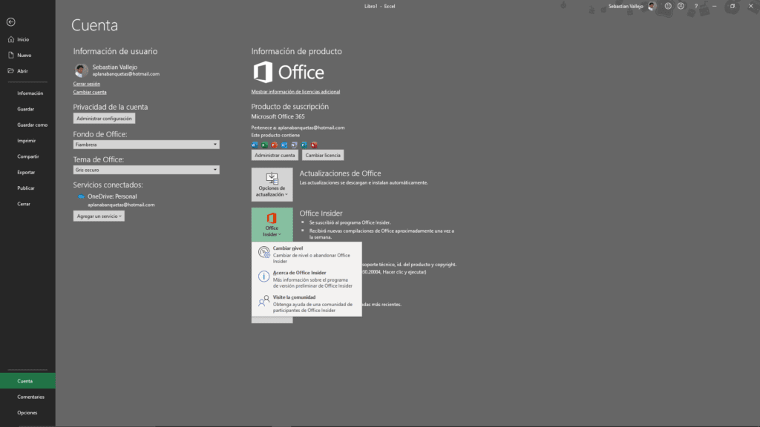Click the Nuevo document icon
This screenshot has height=427, width=760.
[11, 55]
